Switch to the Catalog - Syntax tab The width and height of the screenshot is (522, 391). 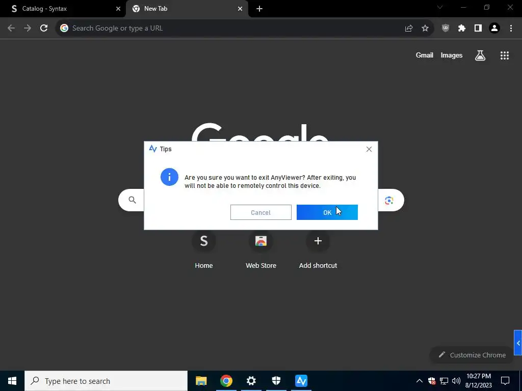(x=63, y=9)
